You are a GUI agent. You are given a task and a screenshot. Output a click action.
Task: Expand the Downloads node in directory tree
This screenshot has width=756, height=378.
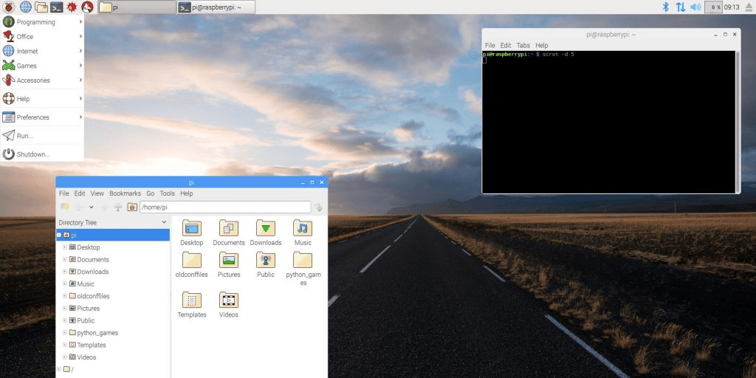coord(65,272)
